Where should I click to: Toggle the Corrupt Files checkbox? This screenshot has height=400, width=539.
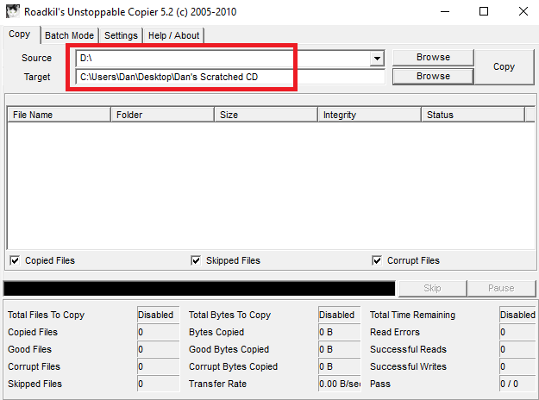click(377, 260)
